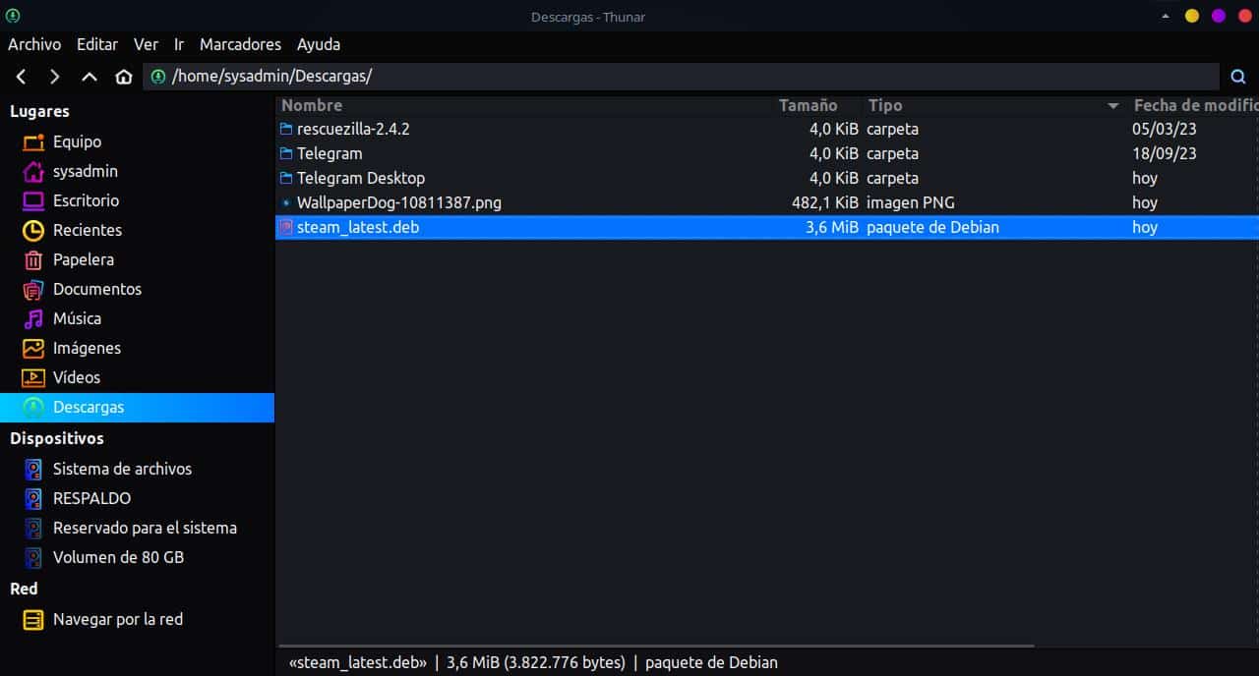1259x676 pixels.
Task: Select the Documentos label in sidebar
Action: coord(97,289)
